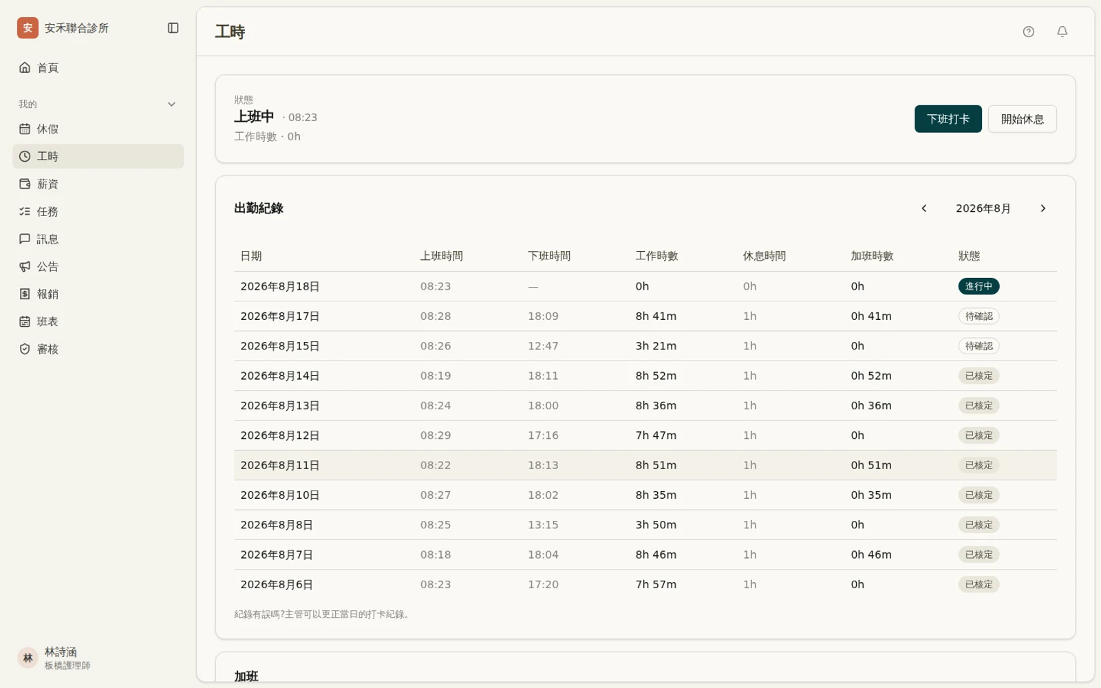Select the 2026年8月13日 date cell
This screenshot has height=688, width=1101.
280,406
